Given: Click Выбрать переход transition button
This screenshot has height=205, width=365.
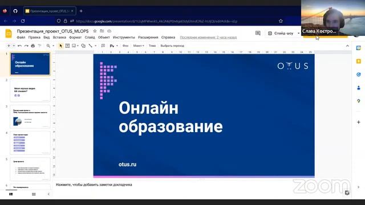Looking at the screenshot, I should (172, 46).
